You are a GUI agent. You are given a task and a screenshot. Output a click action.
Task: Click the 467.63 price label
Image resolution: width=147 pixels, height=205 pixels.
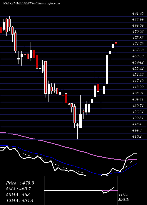coord(138,50)
